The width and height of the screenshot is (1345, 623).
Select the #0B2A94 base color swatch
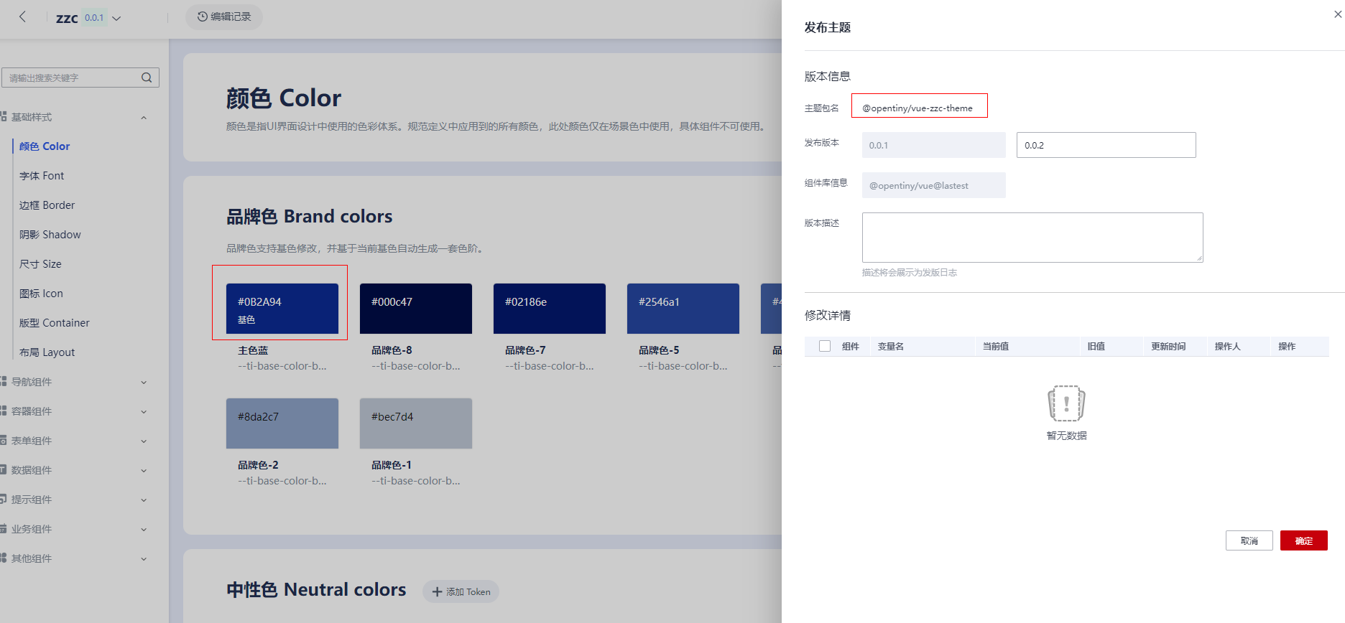[282, 309]
